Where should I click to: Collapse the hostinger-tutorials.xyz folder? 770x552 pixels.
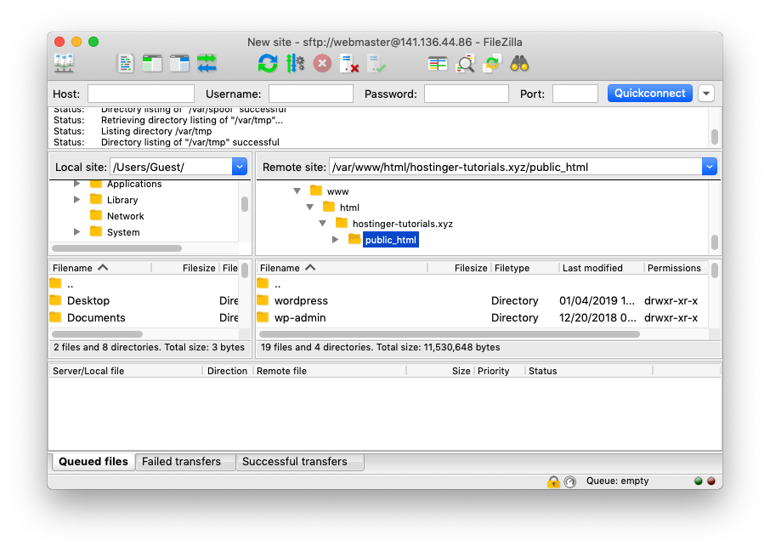tap(323, 224)
